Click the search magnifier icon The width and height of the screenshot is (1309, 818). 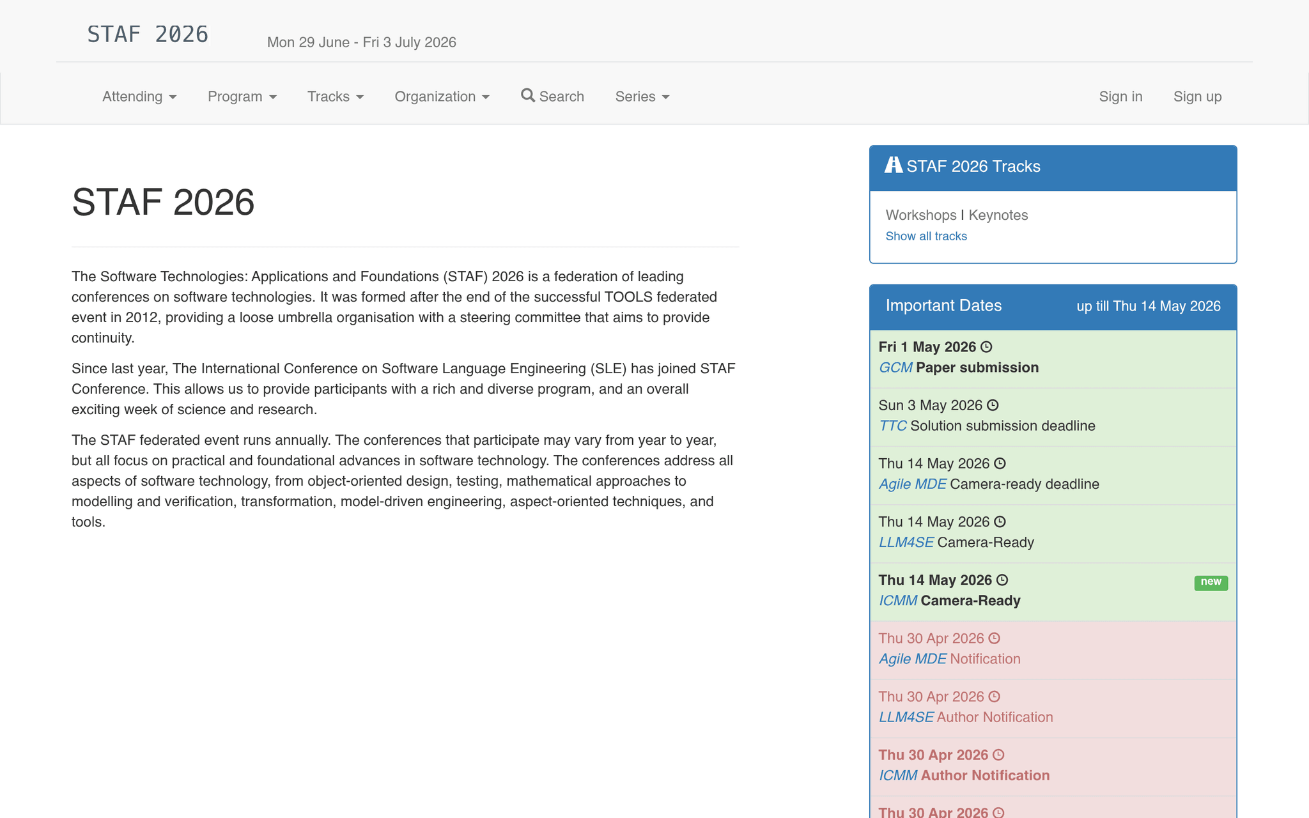[527, 95]
